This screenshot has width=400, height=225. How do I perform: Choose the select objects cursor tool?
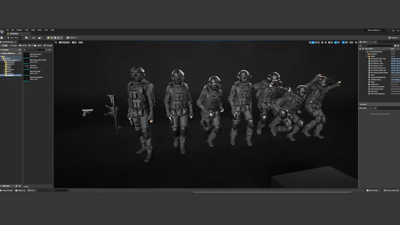[310, 42]
